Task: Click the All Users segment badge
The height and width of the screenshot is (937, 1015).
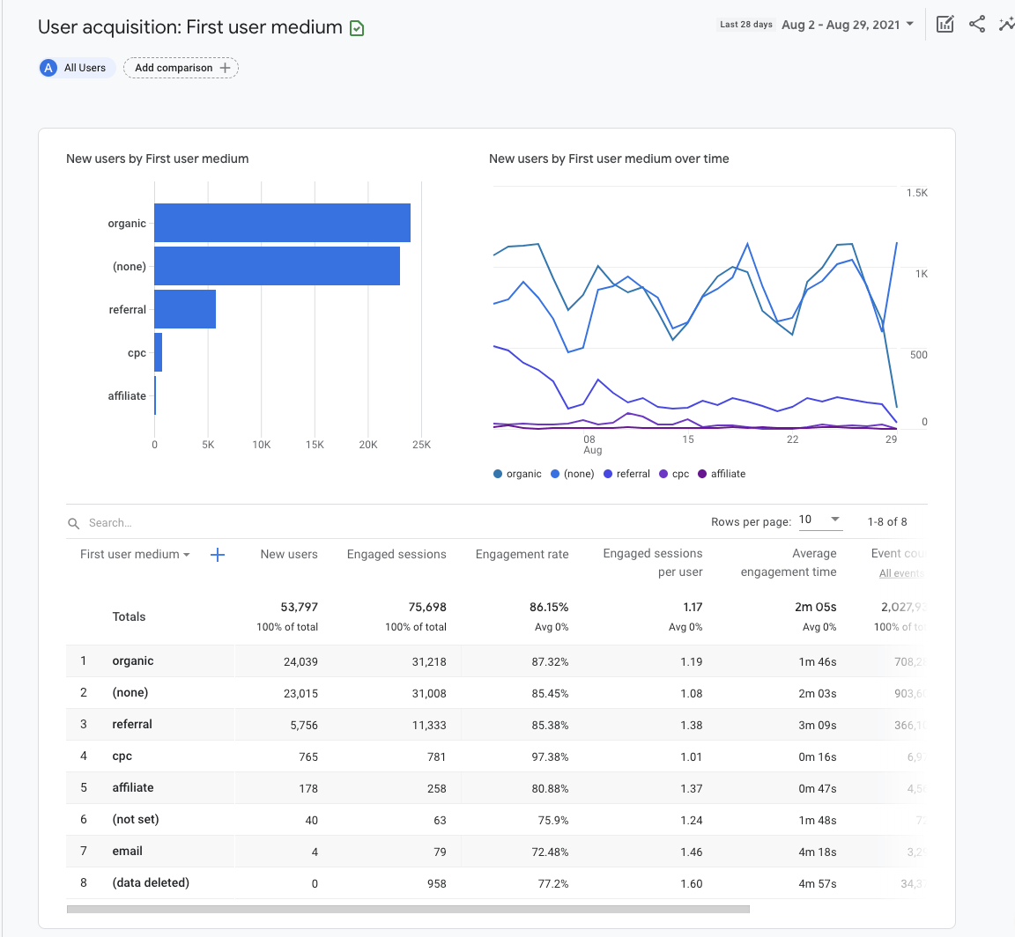Action: pos(77,68)
